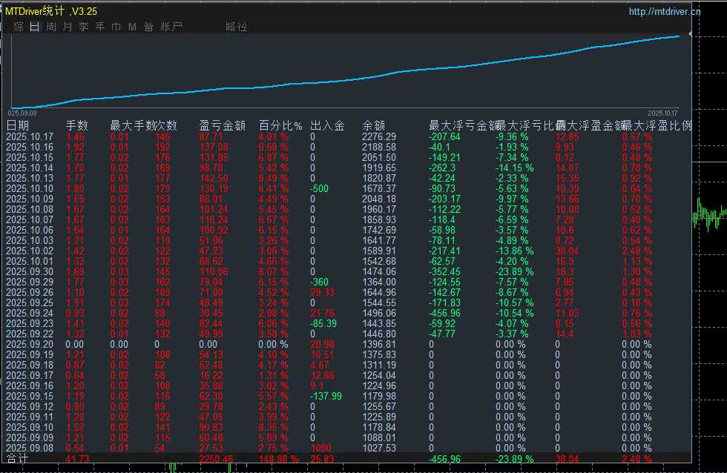Click the 合计 total row
This screenshot has width=727, height=473.
[348, 459]
